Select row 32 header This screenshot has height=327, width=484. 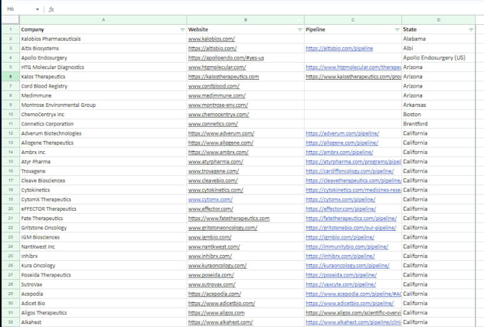[x=11, y=322]
